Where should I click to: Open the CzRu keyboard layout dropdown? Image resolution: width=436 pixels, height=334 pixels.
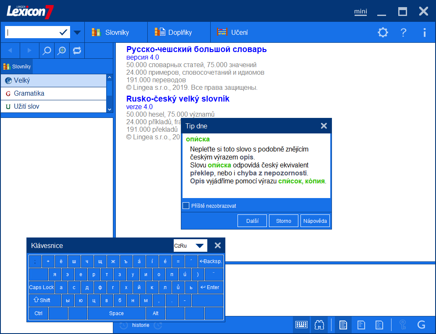pos(190,245)
